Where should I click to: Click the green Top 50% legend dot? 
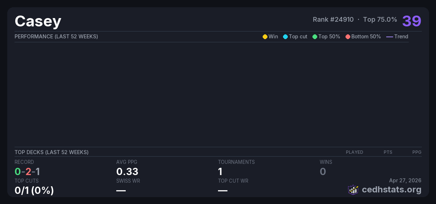(315, 37)
